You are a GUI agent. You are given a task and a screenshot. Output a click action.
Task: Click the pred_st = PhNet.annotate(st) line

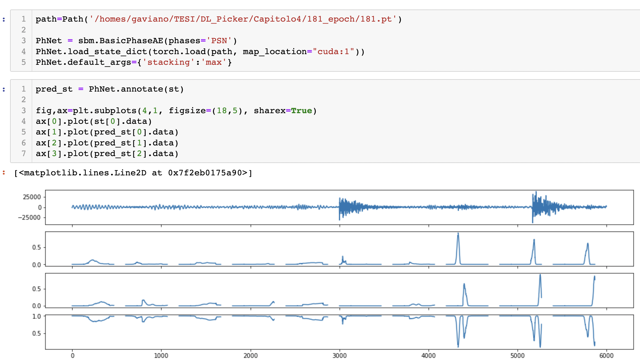[x=109, y=89]
